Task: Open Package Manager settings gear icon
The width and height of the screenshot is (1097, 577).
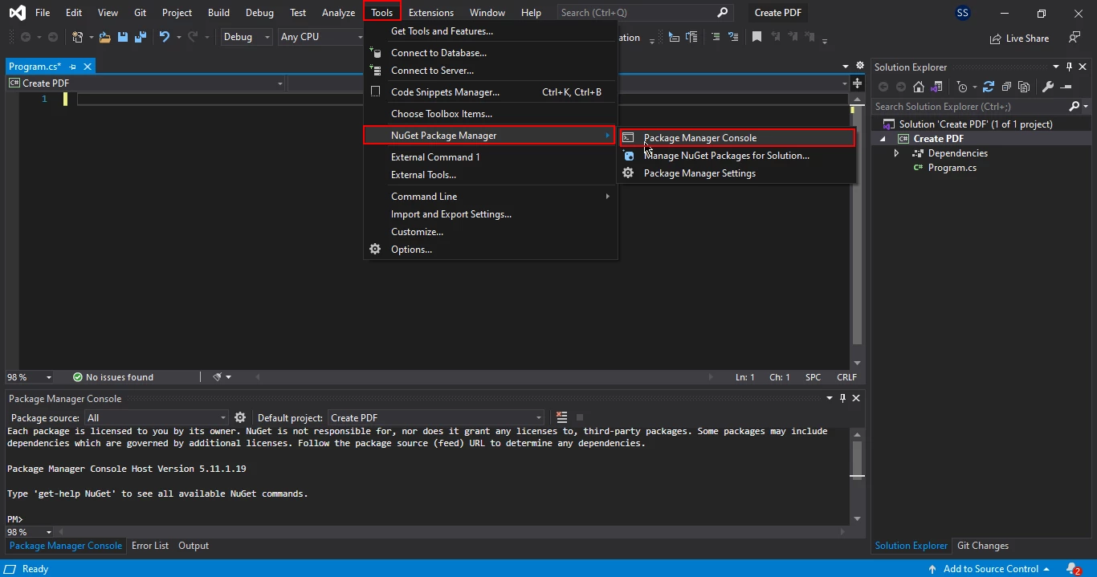Action: tap(240, 417)
